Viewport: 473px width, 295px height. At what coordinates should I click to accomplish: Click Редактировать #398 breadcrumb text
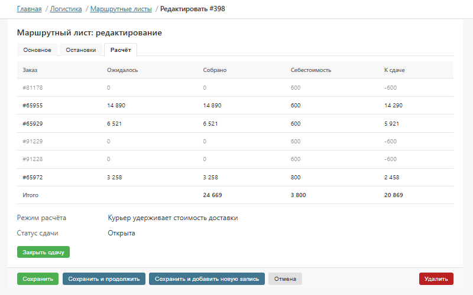(x=193, y=9)
